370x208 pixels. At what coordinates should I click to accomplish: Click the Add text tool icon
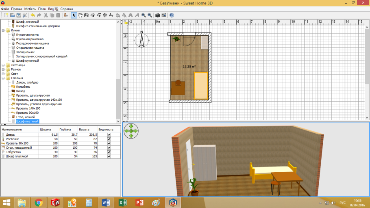pyautogui.click(x=112, y=15)
